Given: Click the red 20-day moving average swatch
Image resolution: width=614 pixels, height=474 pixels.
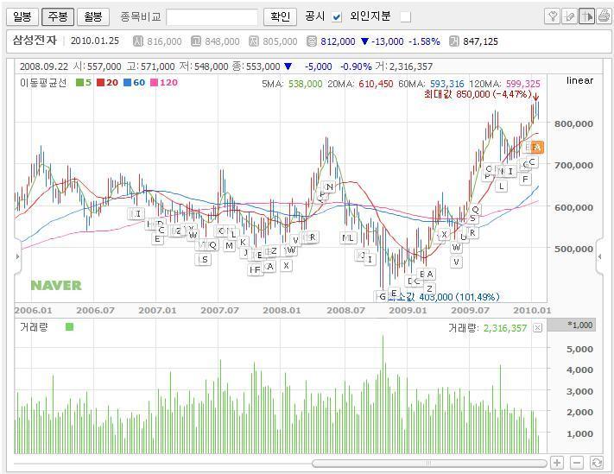Looking at the screenshot, I should click(x=101, y=83).
